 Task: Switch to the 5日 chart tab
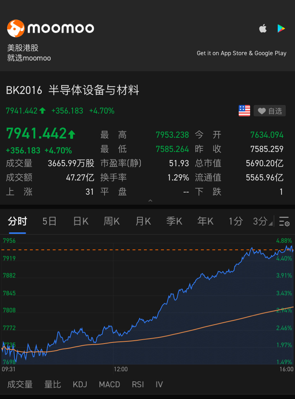50,221
